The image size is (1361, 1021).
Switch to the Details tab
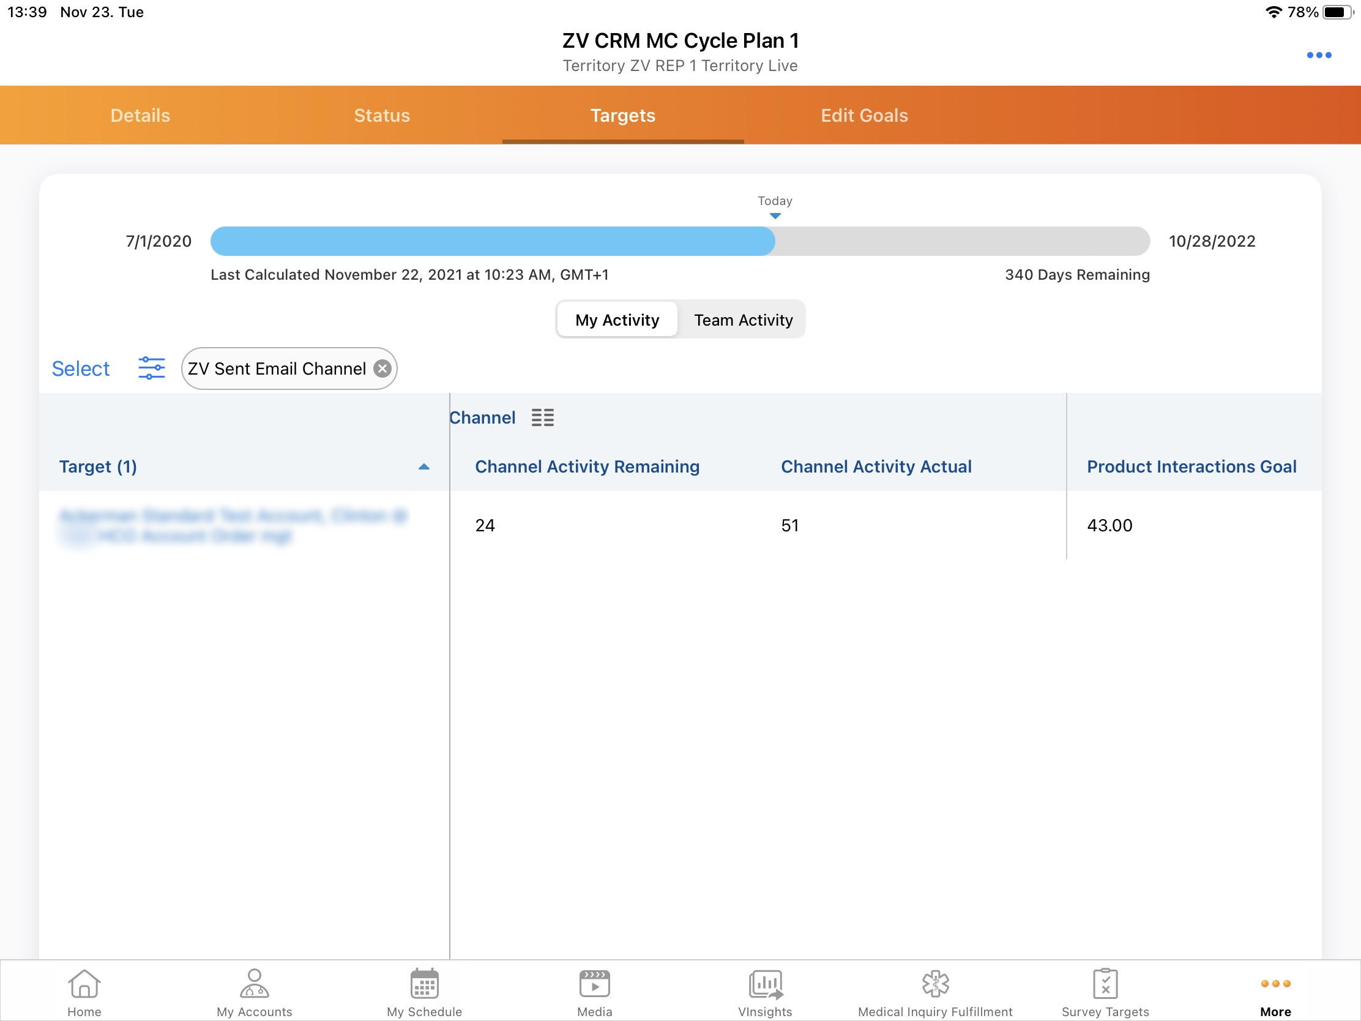click(140, 115)
